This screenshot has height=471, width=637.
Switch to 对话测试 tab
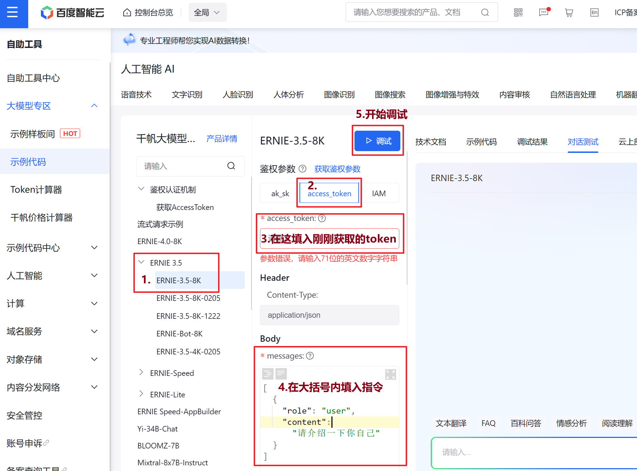tap(583, 142)
